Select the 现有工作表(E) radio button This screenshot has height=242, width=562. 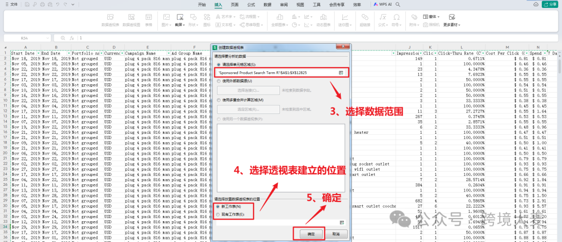218,214
